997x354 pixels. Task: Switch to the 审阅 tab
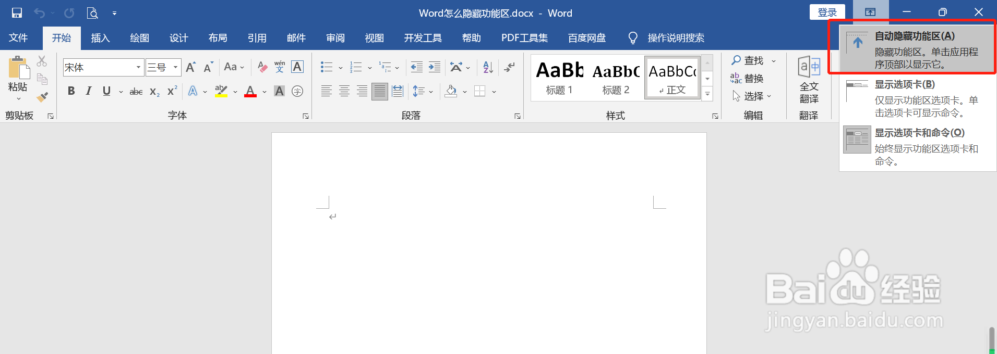[335, 38]
